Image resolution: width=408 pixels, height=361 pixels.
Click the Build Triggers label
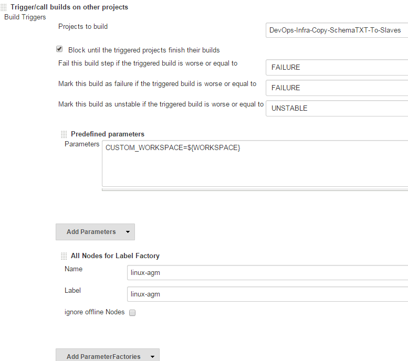(x=25, y=17)
